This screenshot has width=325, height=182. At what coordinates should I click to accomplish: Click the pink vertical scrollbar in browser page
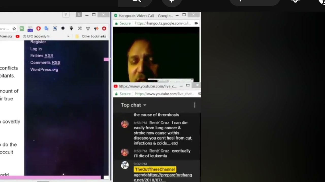[x=106, y=59]
